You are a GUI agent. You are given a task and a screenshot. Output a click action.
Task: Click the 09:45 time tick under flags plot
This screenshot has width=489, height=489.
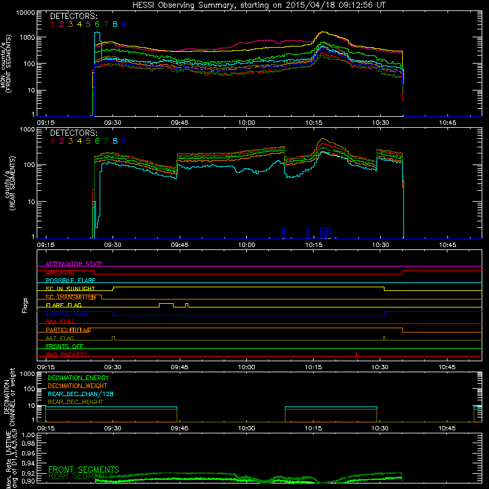tap(180, 367)
